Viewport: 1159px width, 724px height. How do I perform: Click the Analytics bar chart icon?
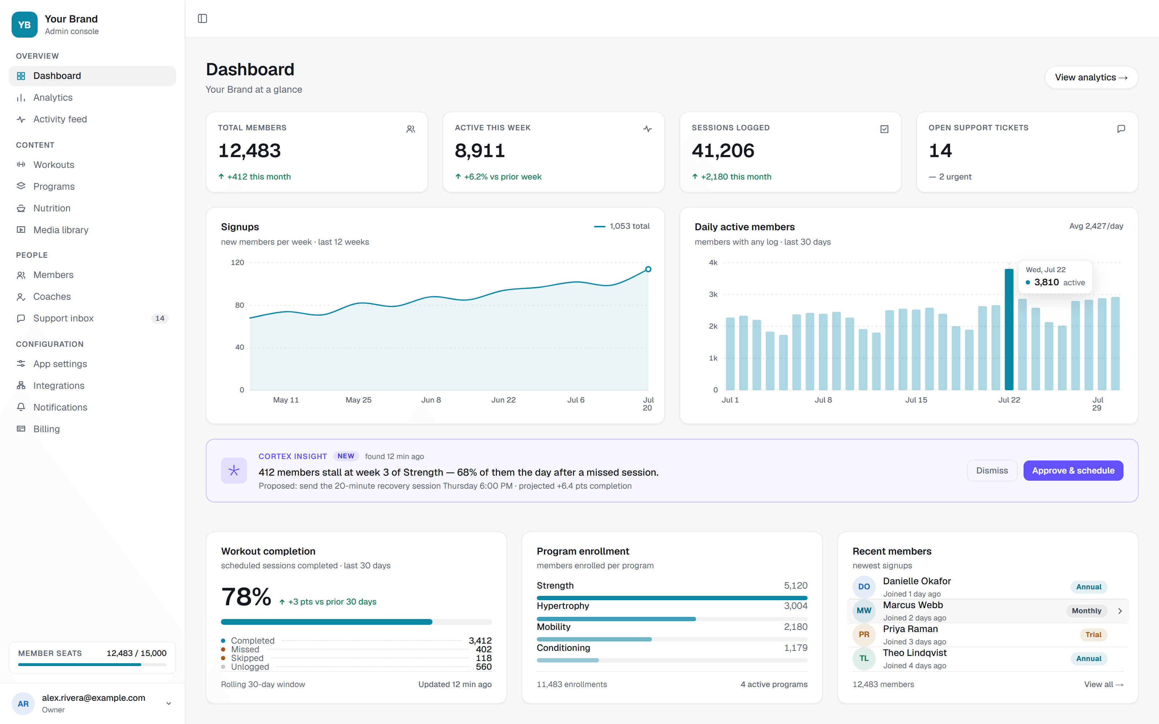point(21,98)
